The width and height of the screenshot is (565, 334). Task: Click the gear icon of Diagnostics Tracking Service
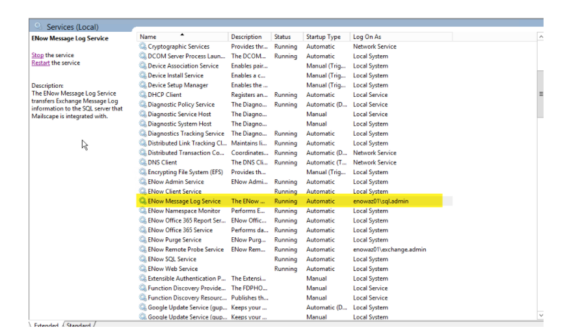tap(142, 133)
